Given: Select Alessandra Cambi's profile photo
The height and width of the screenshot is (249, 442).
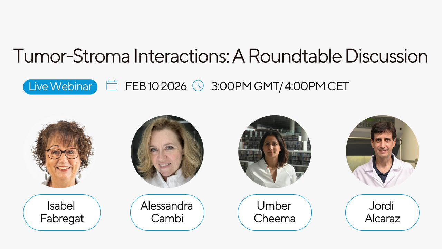Looking at the screenshot, I should pyautogui.click(x=167, y=151).
